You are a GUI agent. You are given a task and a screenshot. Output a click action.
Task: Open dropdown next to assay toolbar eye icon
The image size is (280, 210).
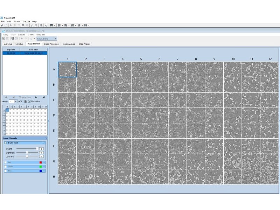(x=34, y=38)
